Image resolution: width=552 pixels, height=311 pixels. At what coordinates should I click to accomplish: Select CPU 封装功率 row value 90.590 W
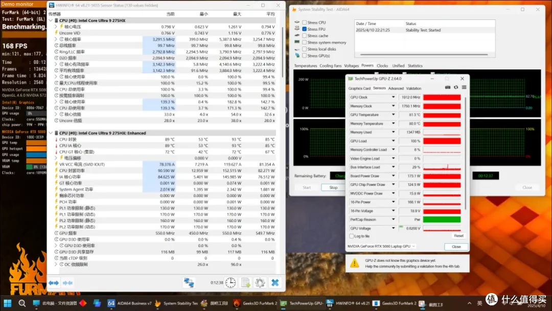pos(166,170)
